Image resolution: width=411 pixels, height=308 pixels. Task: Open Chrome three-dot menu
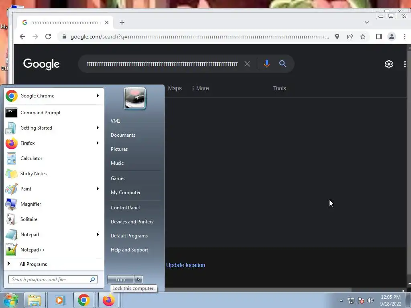click(405, 36)
